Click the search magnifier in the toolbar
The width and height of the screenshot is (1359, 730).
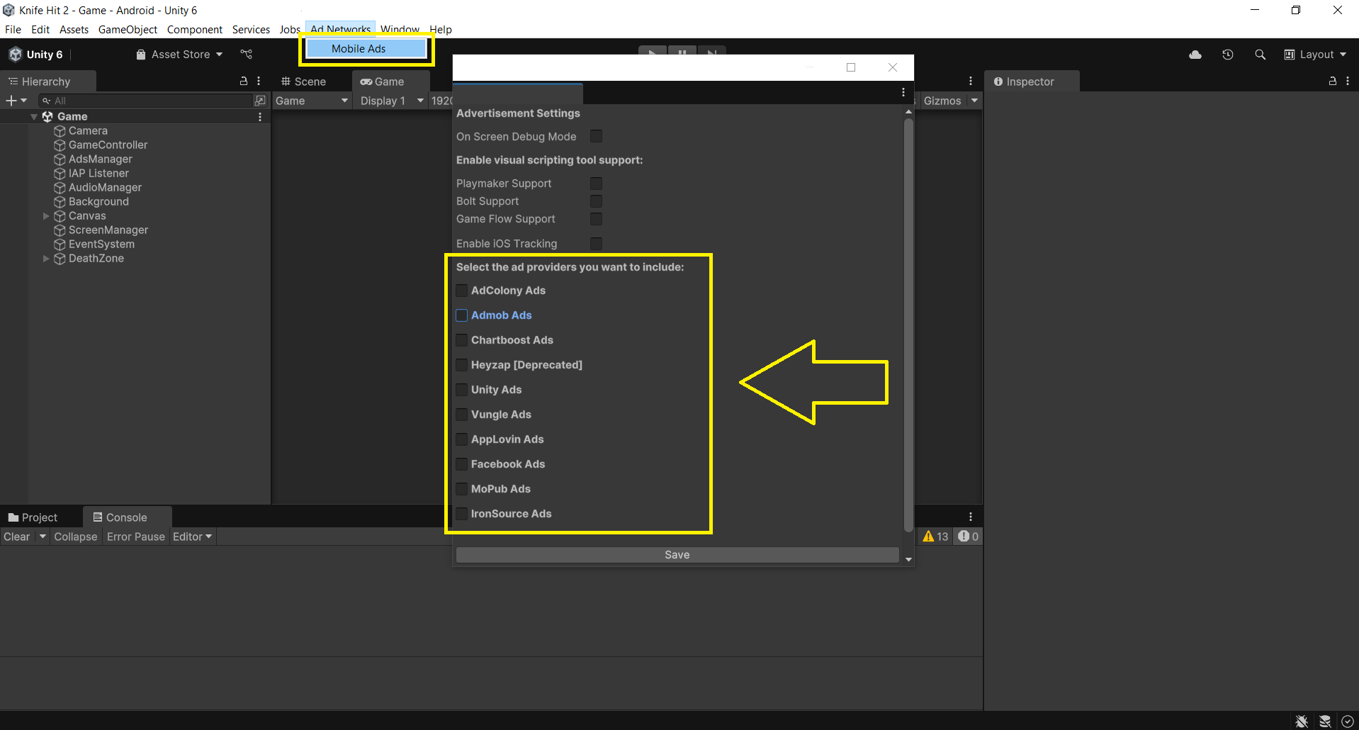coord(1260,55)
